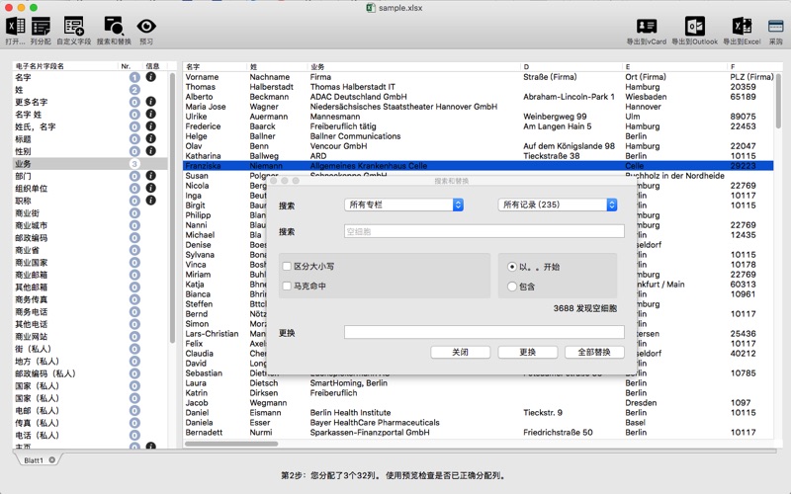This screenshot has height=494, width=791.
Task: Select the 街（私人） field row
Action: pos(90,349)
